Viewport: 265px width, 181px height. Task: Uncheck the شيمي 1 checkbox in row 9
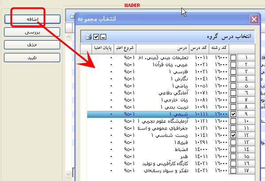click(x=234, y=114)
